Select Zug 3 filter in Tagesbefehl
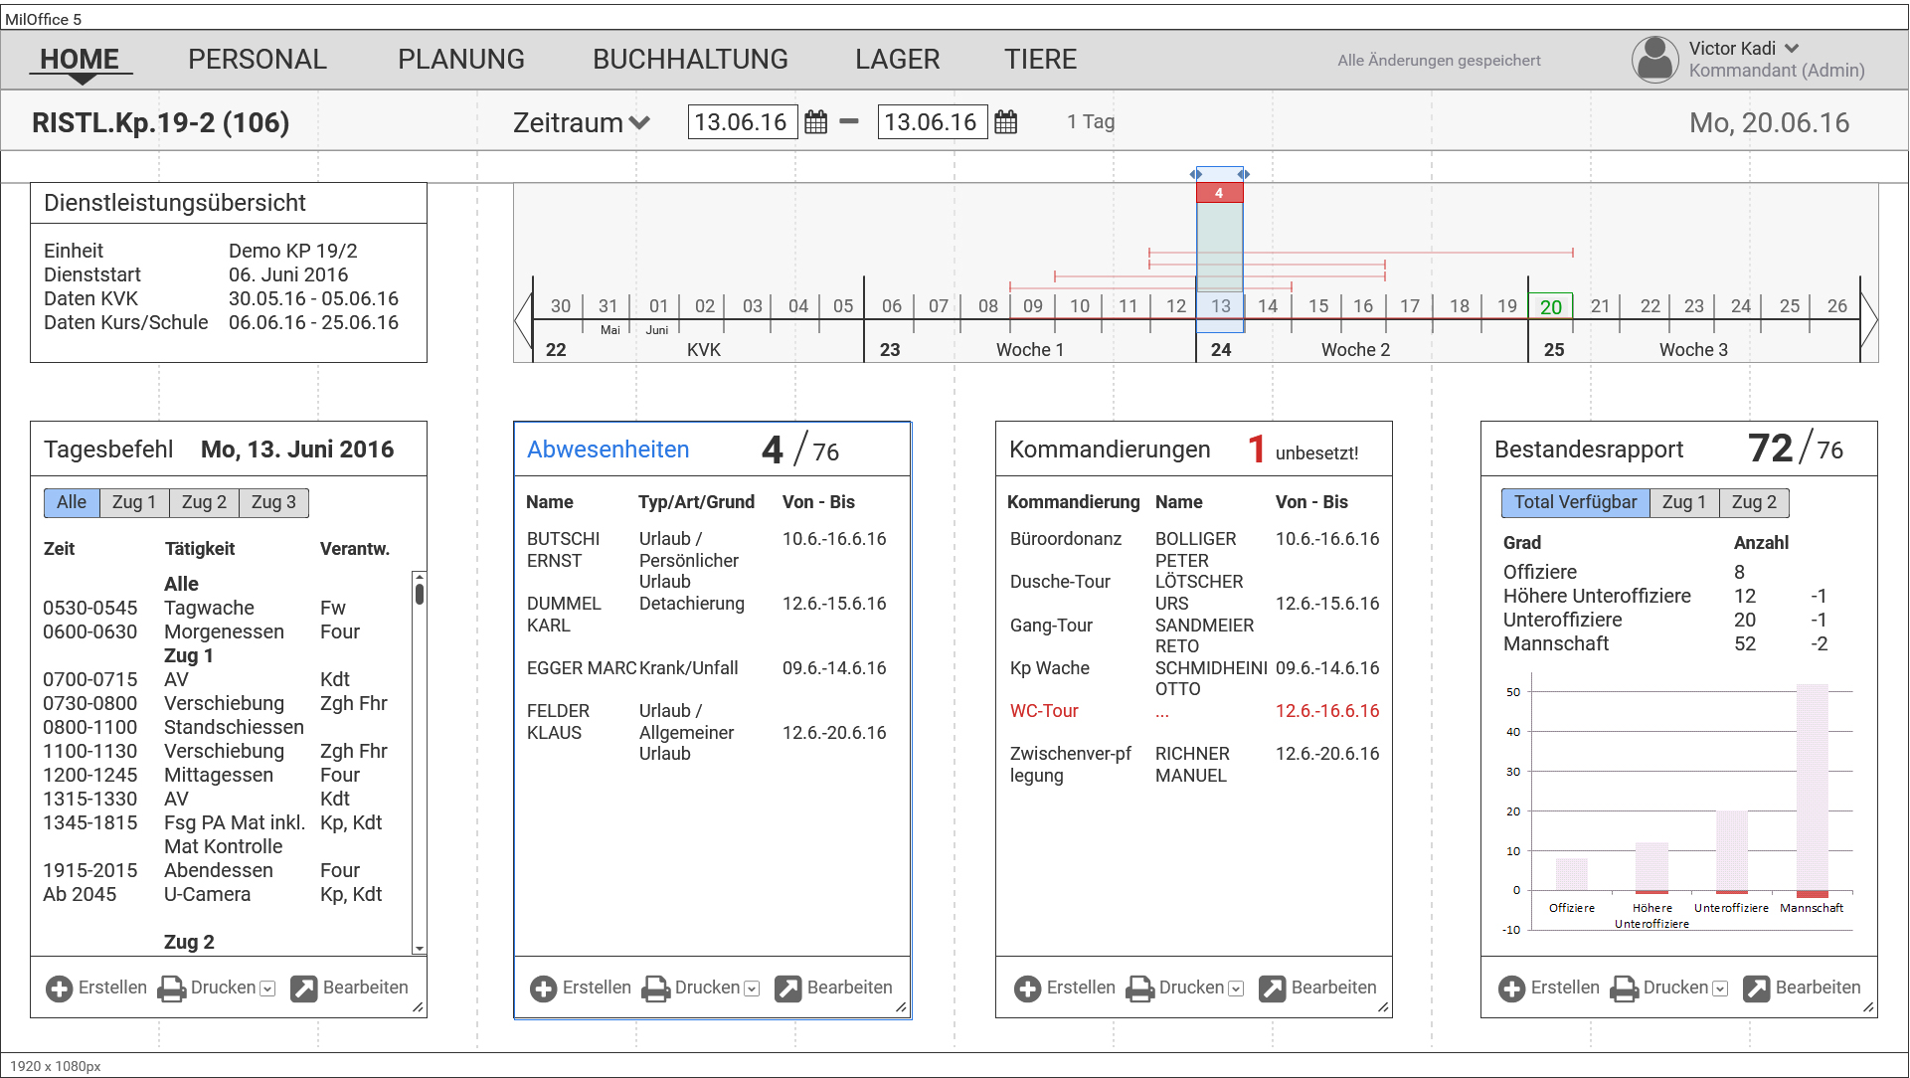The height and width of the screenshot is (1078, 1910). tap(273, 503)
